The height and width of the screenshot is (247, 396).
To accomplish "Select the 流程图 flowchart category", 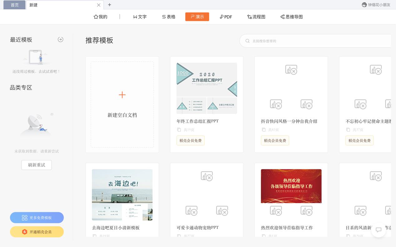I will [256, 17].
